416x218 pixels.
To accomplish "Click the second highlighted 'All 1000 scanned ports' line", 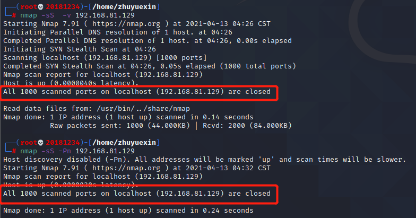I will point(137,194).
